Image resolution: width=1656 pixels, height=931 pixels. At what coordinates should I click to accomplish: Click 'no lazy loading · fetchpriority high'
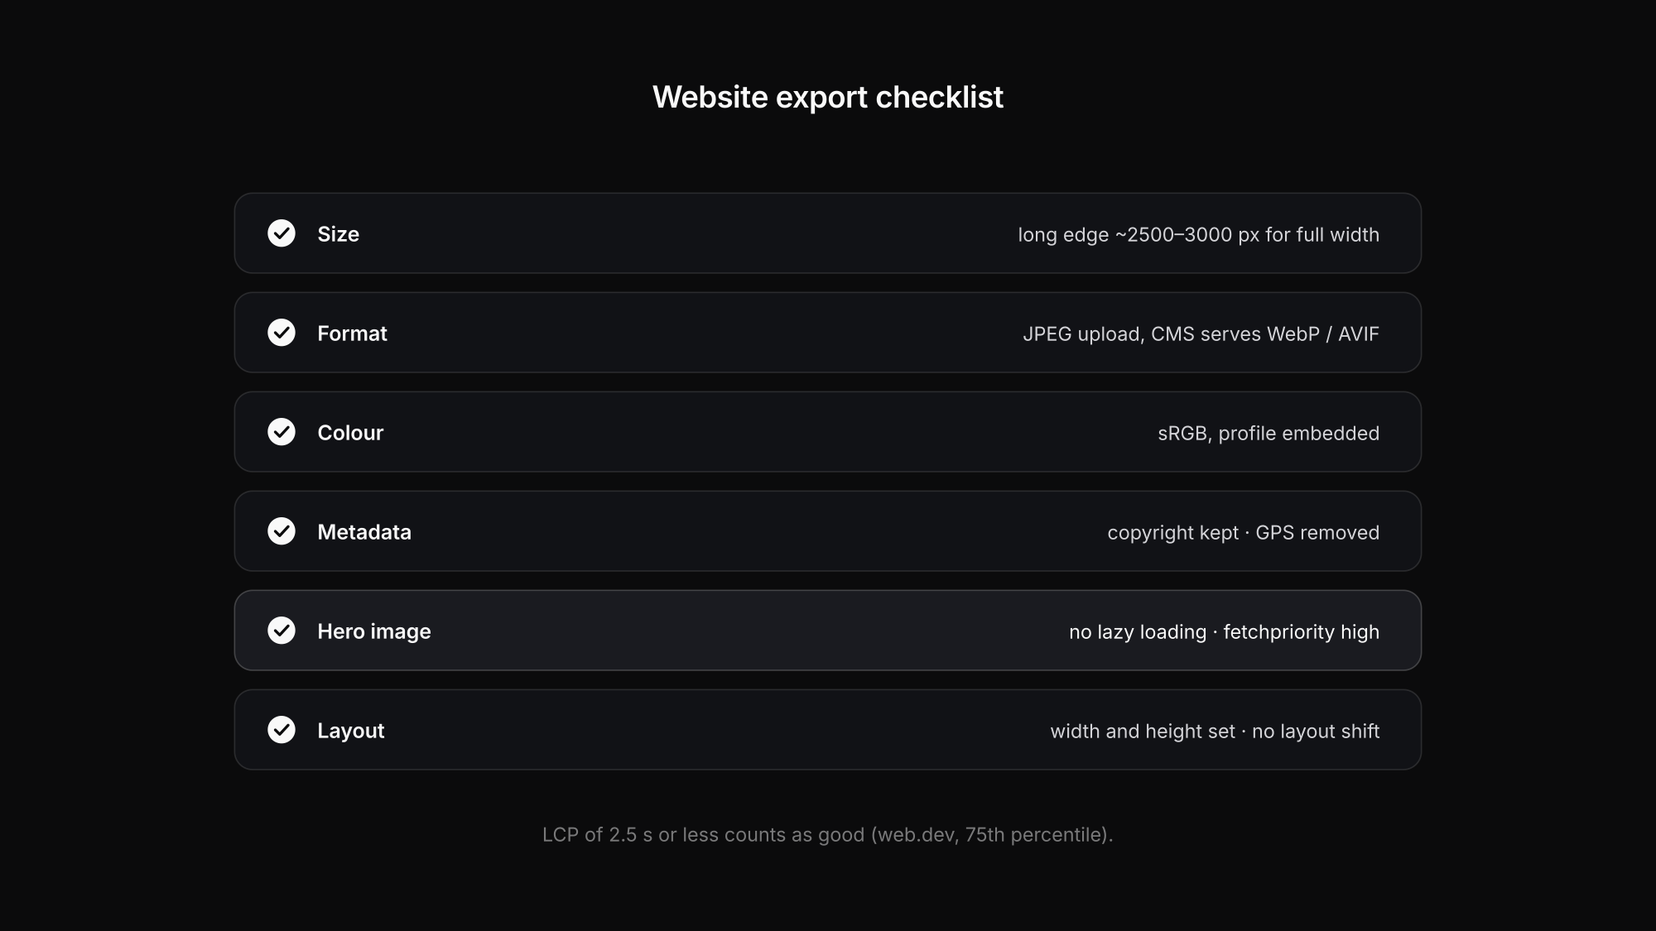point(1224,631)
